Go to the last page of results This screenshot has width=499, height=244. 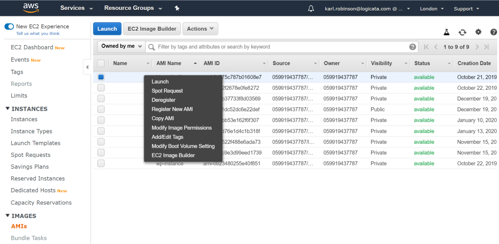click(x=487, y=47)
